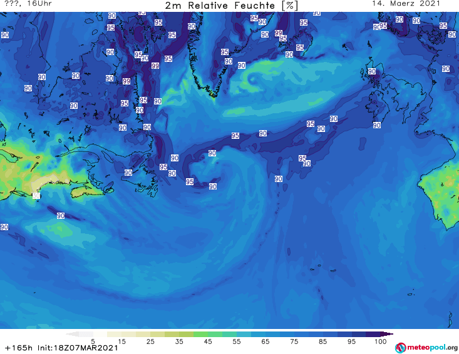This screenshot has width=459, height=354.
Task: Click the 'Init:18Z07MAR2021' run label
Action: coord(78,348)
